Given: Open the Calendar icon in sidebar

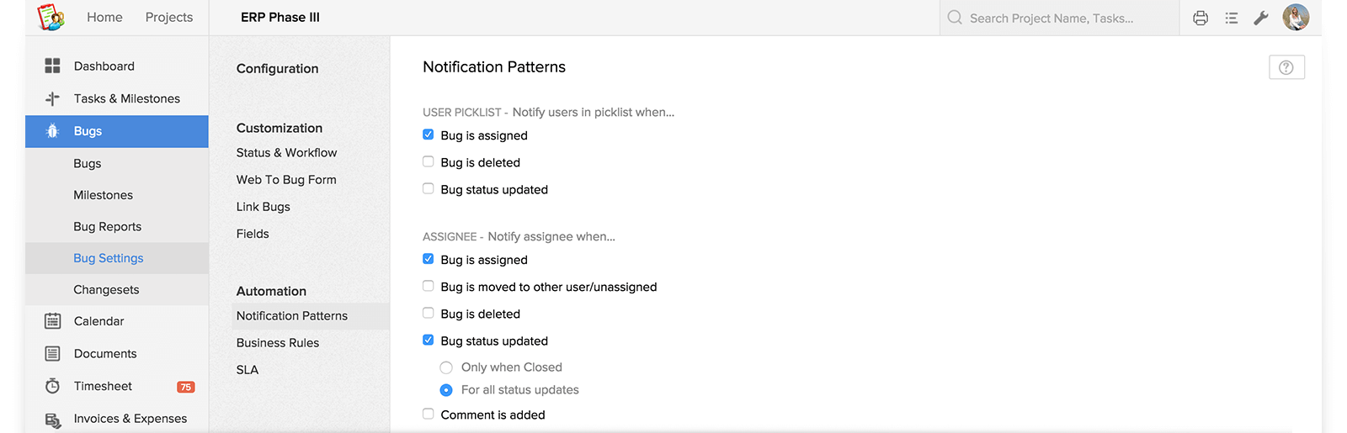Looking at the screenshot, I should (x=52, y=320).
